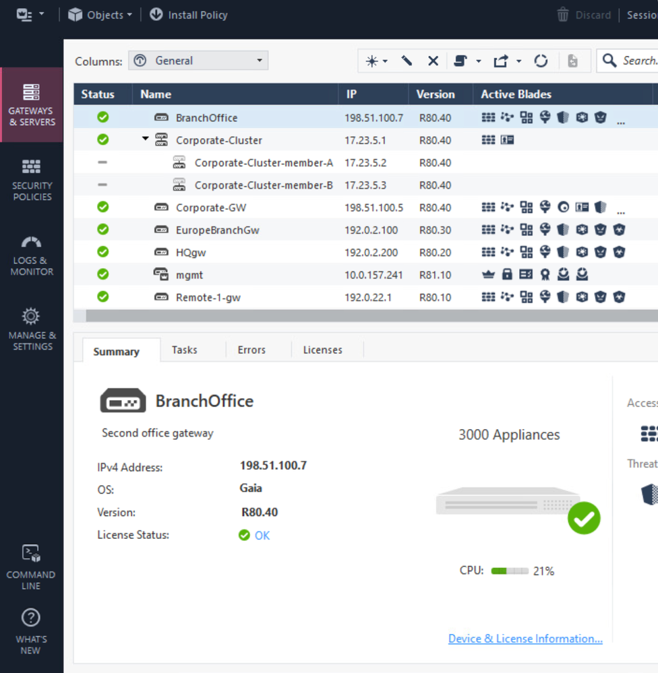Click the horizontal table scrollbar
658x673 pixels.
[x=371, y=315]
